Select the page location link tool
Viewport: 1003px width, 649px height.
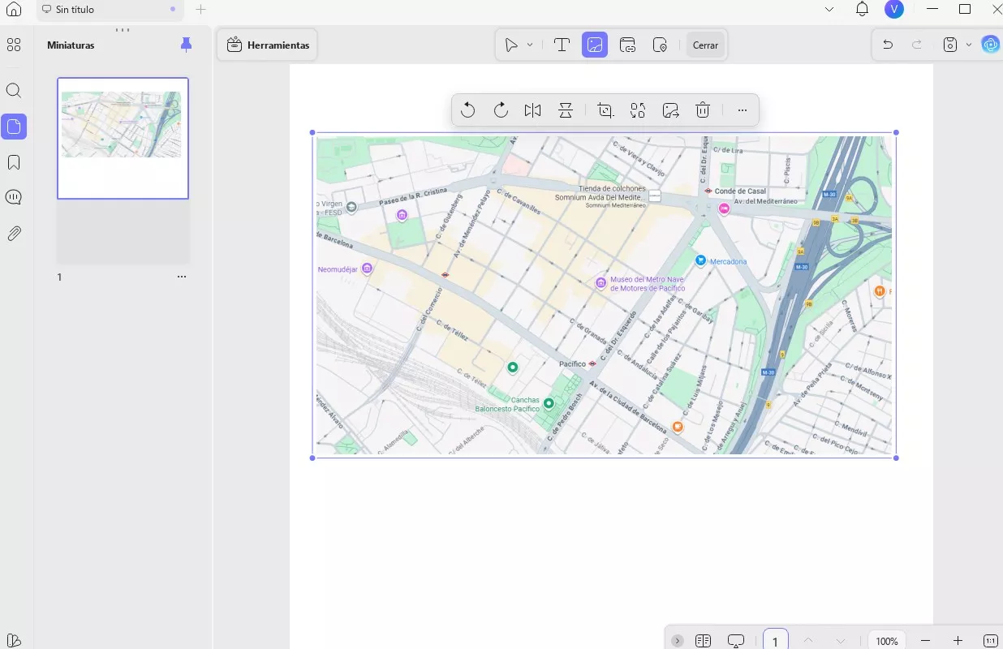pyautogui.click(x=661, y=45)
